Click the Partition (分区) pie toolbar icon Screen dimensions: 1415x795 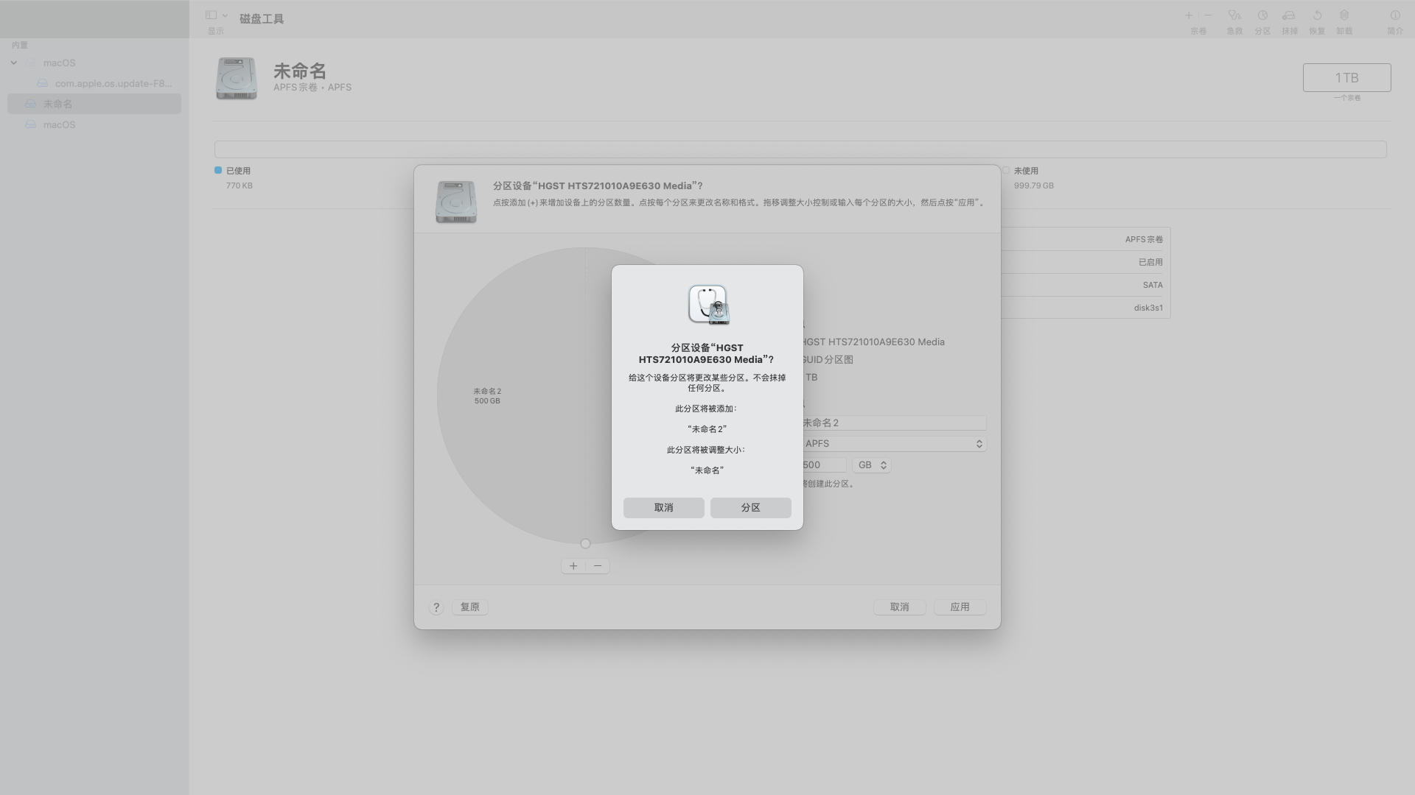click(1262, 15)
